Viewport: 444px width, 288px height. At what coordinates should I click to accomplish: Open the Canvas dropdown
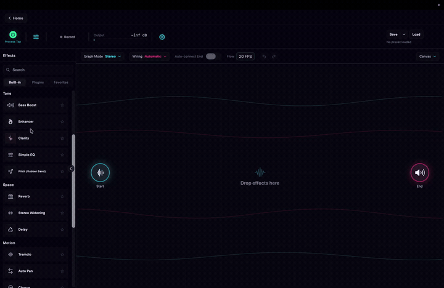[x=427, y=57]
